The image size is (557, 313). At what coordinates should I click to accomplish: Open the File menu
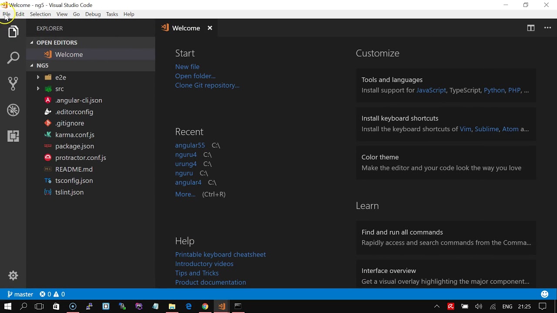(x=7, y=14)
